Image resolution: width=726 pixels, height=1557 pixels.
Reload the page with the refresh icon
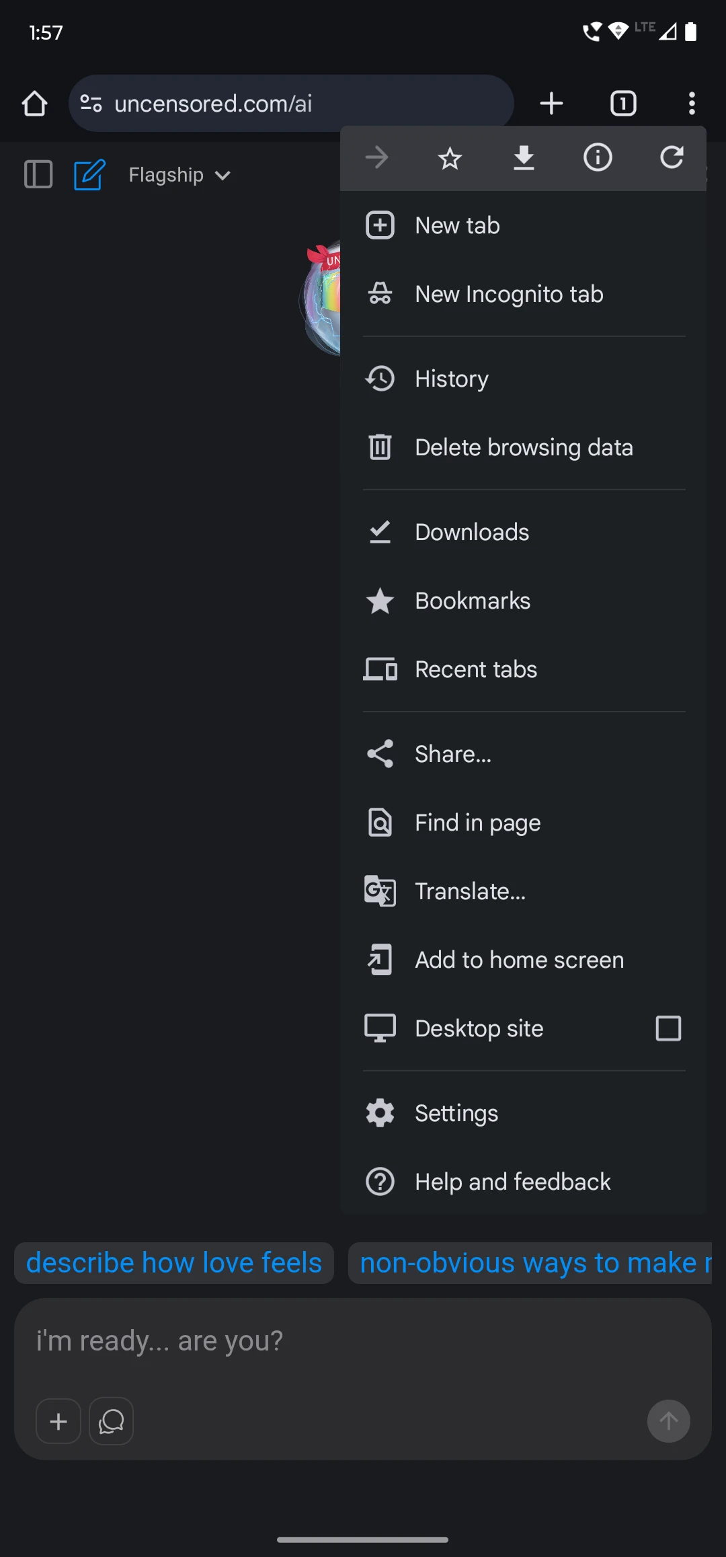click(672, 157)
